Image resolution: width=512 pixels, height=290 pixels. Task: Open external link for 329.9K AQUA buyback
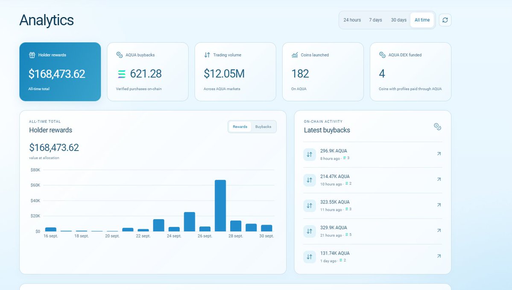[x=439, y=230]
